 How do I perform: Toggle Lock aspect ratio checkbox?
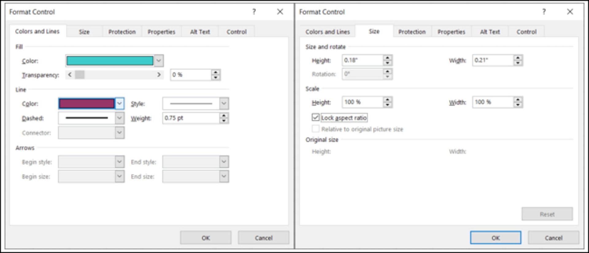point(315,117)
